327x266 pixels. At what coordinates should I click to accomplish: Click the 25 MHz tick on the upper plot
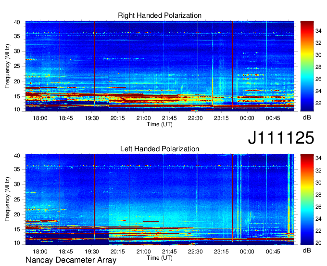point(17,66)
